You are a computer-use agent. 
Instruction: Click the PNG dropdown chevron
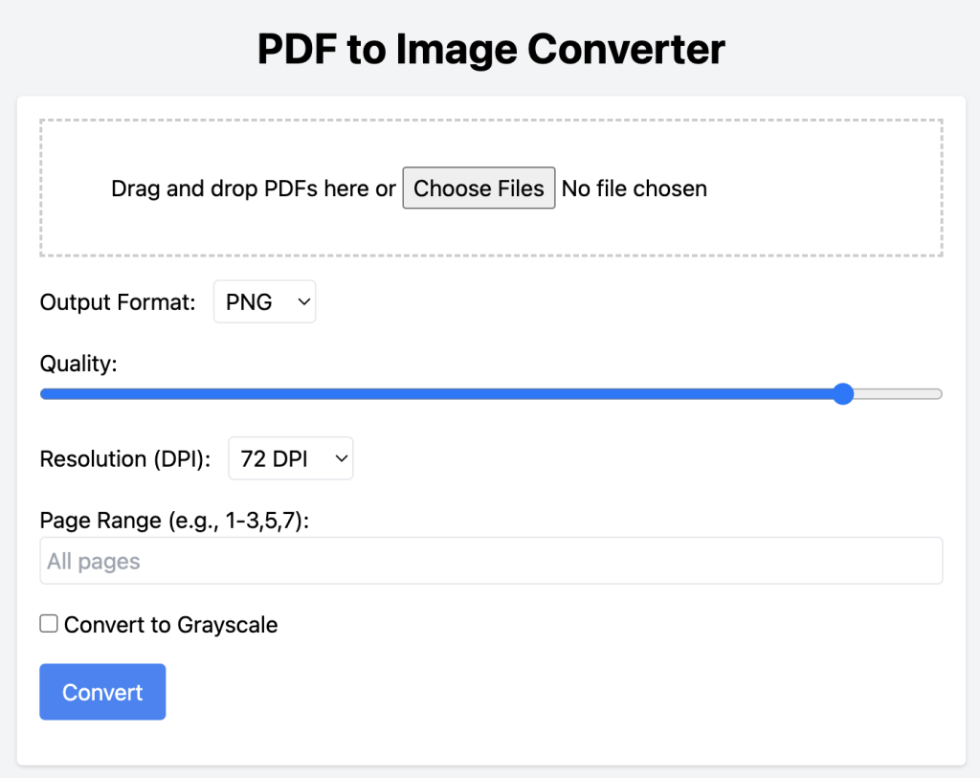(303, 300)
